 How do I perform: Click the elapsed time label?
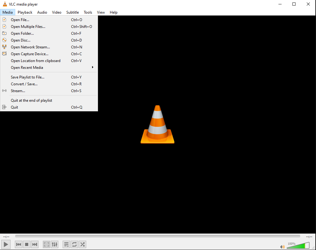point(6,237)
